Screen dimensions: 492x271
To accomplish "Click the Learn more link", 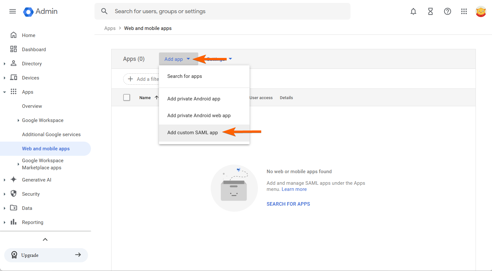I will pos(294,189).
